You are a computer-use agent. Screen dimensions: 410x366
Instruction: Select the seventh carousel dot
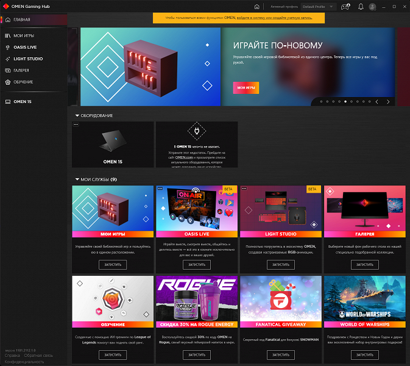[x=358, y=102]
